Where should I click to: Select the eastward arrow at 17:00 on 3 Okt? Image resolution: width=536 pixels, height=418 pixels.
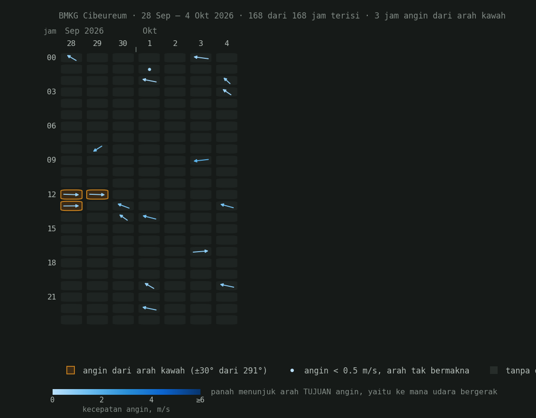(201, 252)
